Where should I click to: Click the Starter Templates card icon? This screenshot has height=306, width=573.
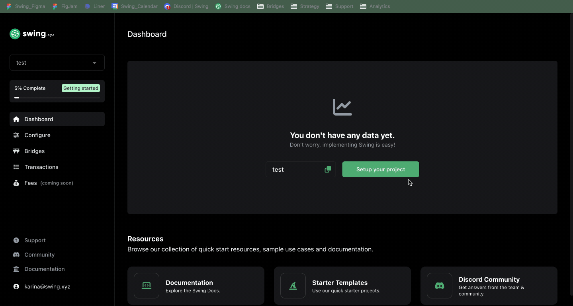tap(293, 286)
